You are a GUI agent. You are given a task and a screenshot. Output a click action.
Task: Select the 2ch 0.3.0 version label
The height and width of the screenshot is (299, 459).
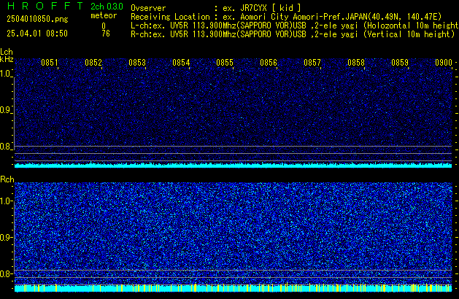pos(107,7)
